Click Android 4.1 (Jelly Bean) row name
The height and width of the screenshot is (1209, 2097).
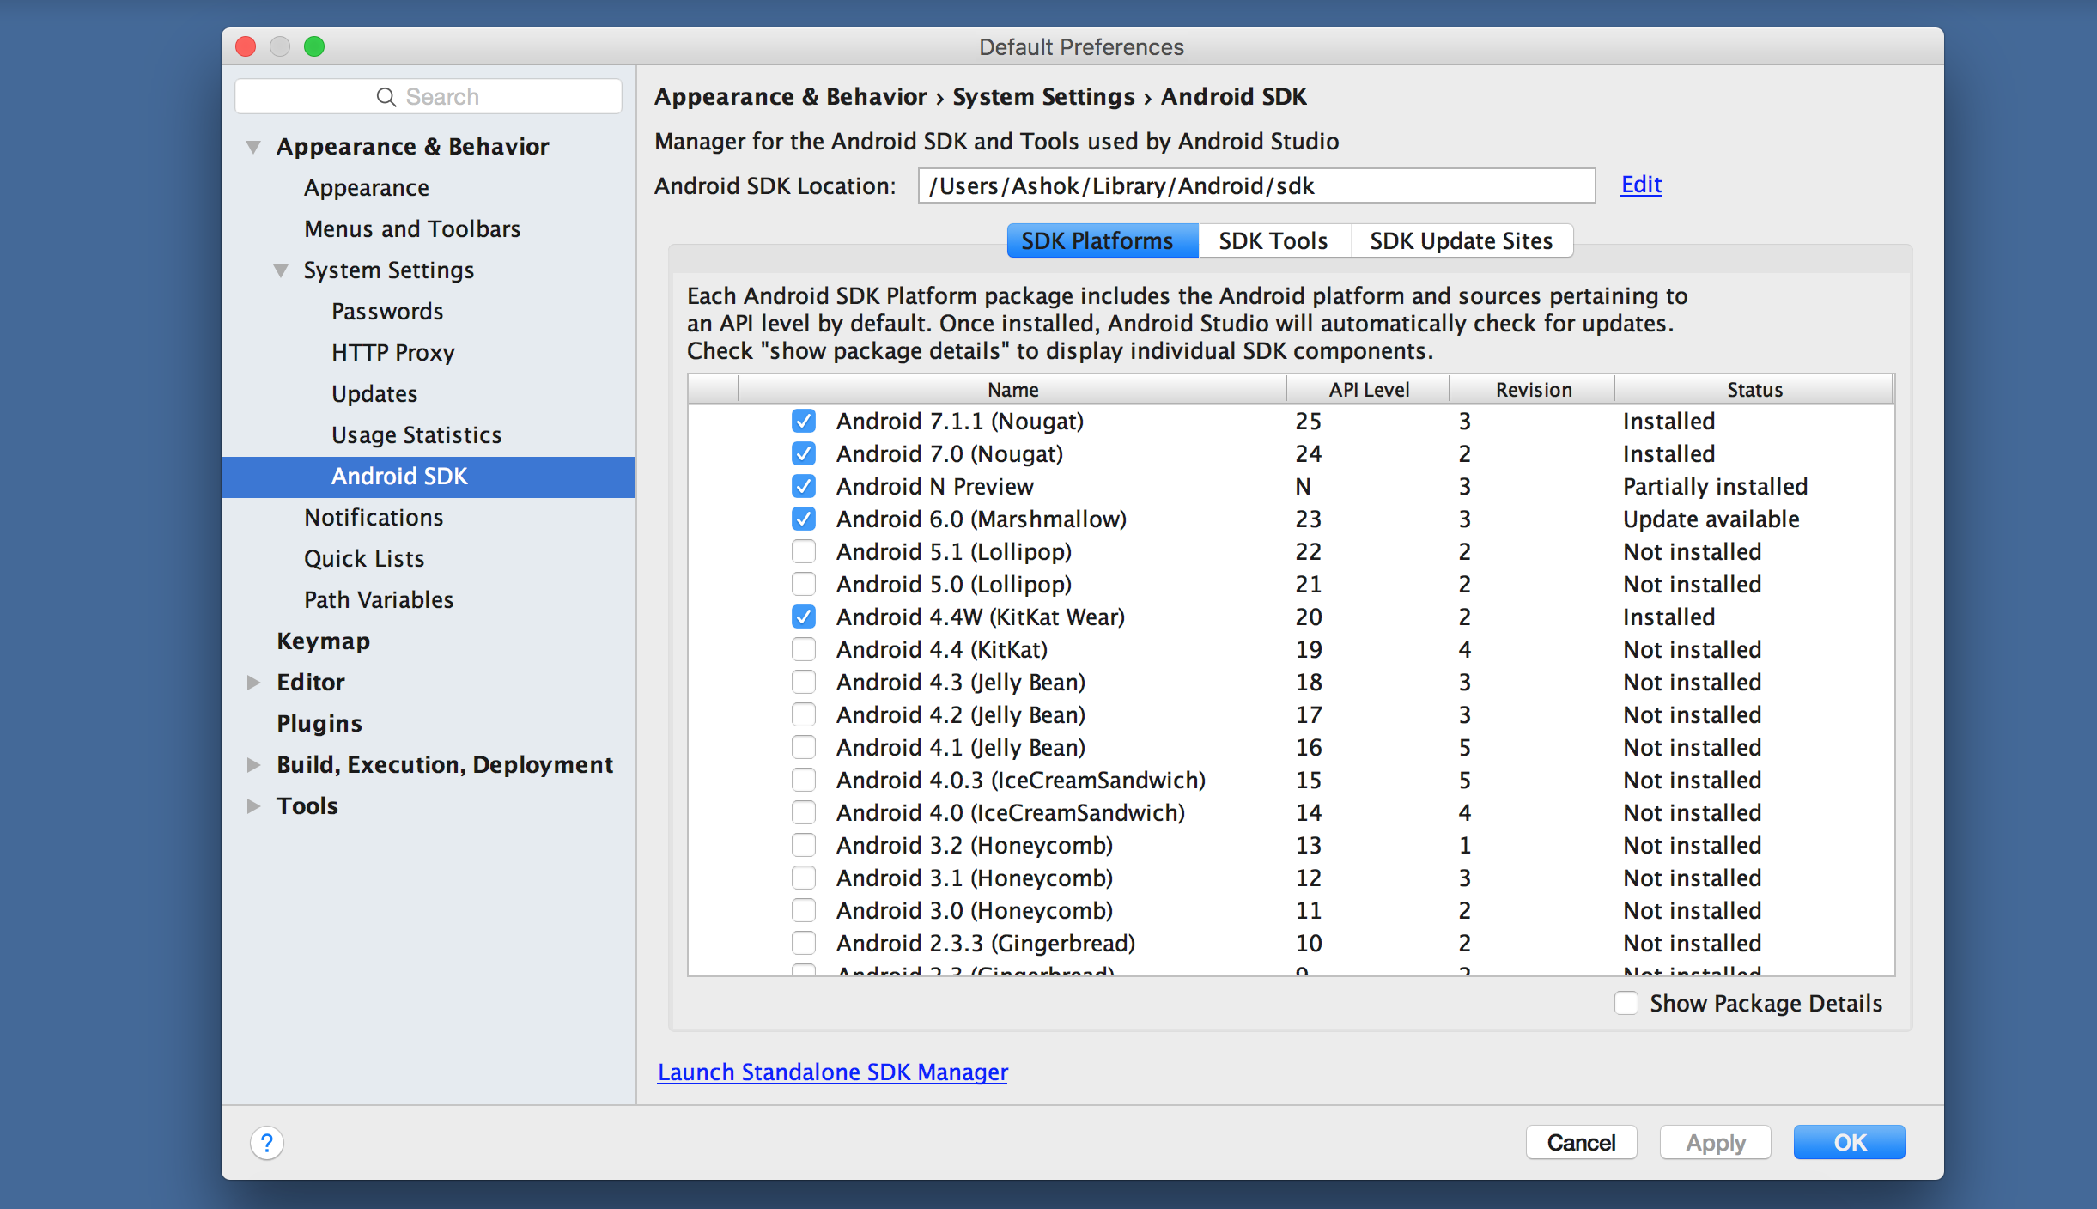[x=961, y=748]
